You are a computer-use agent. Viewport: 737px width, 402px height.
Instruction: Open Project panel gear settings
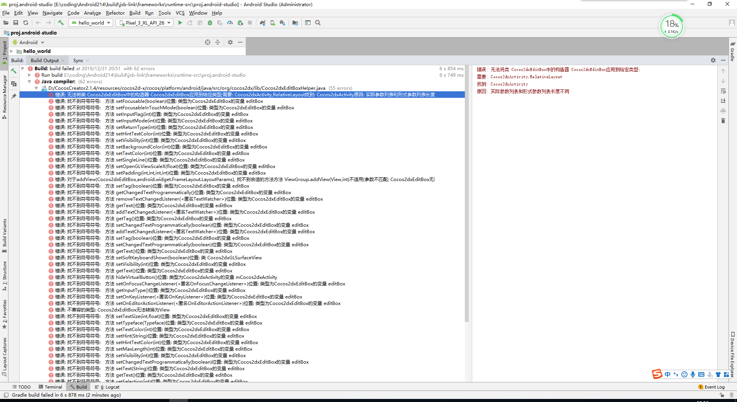[230, 42]
